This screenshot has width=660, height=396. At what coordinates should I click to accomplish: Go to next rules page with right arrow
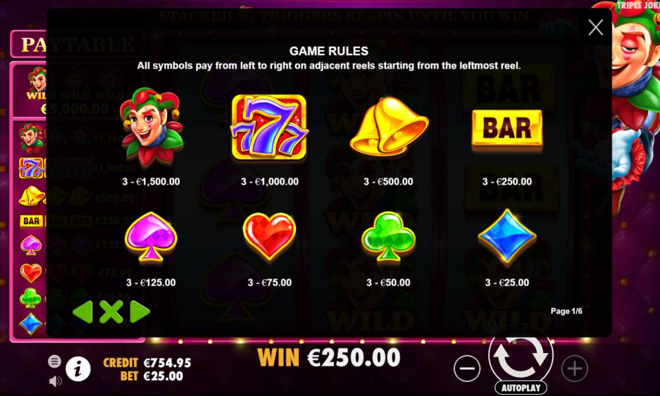coord(140,312)
